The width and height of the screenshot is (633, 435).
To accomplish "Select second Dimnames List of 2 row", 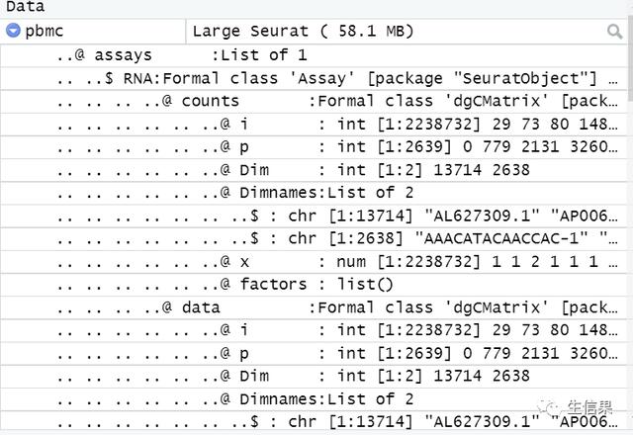I will (x=315, y=399).
